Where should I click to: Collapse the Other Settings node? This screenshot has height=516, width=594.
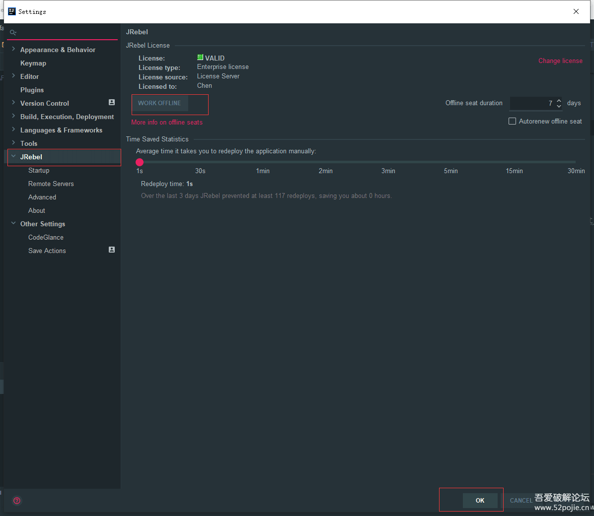[x=13, y=223]
